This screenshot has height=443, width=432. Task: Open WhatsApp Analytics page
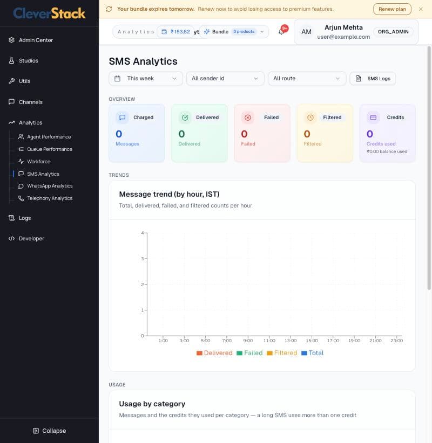click(45, 186)
